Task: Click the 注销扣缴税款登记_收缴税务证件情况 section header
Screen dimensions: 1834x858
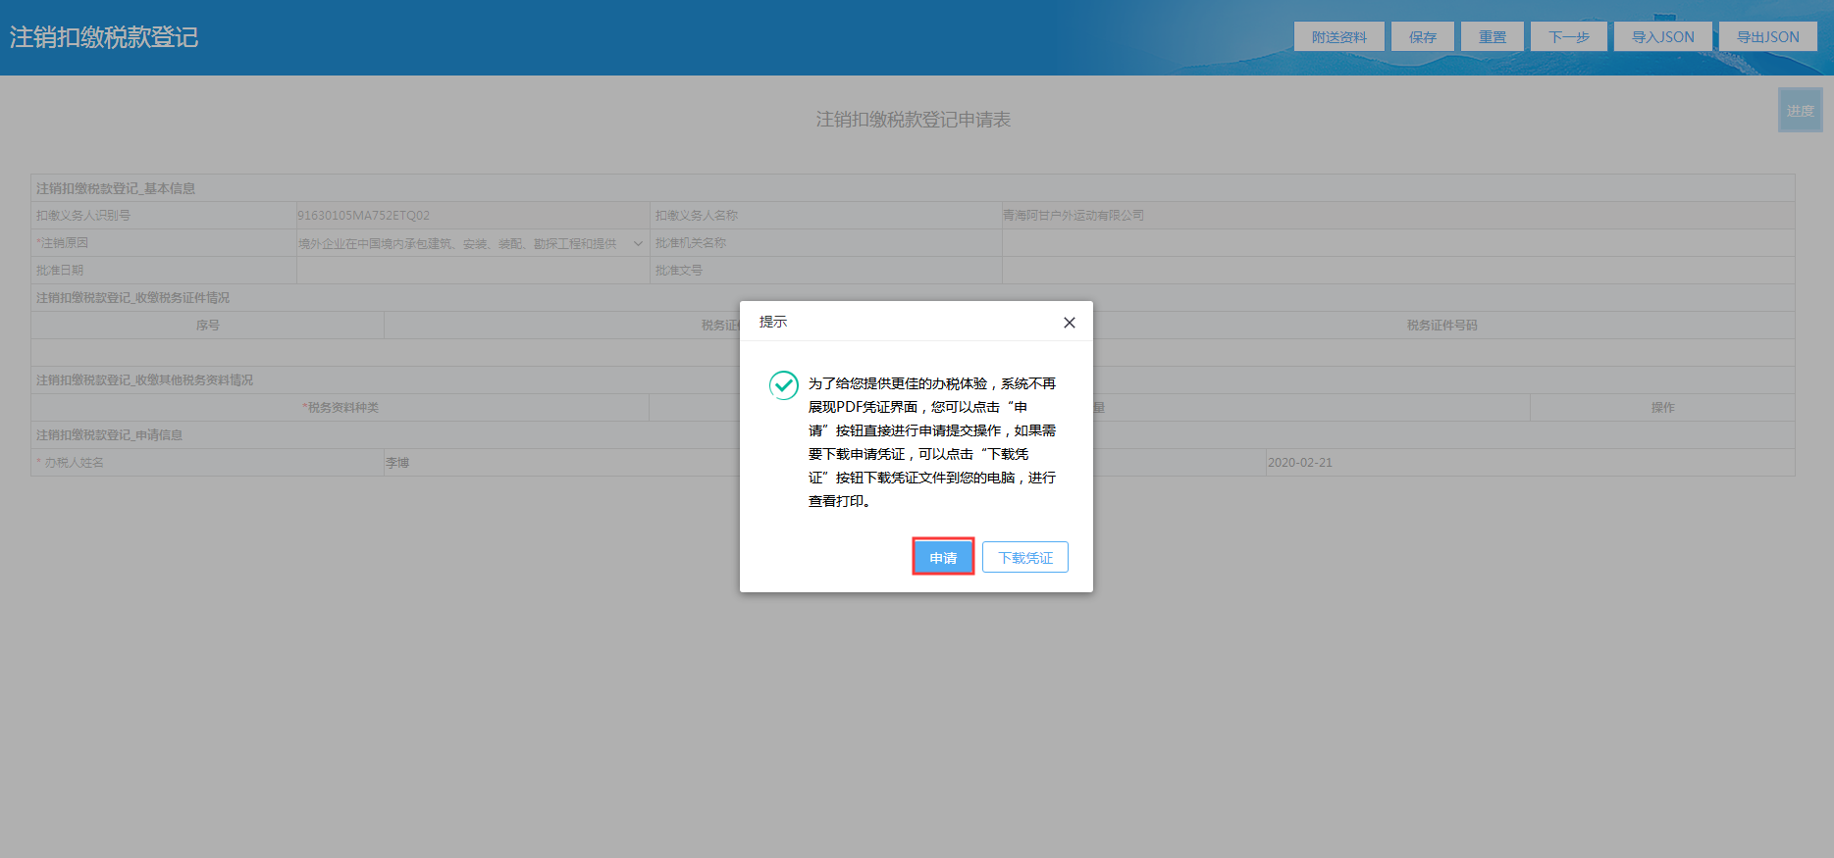Action: pos(132,298)
